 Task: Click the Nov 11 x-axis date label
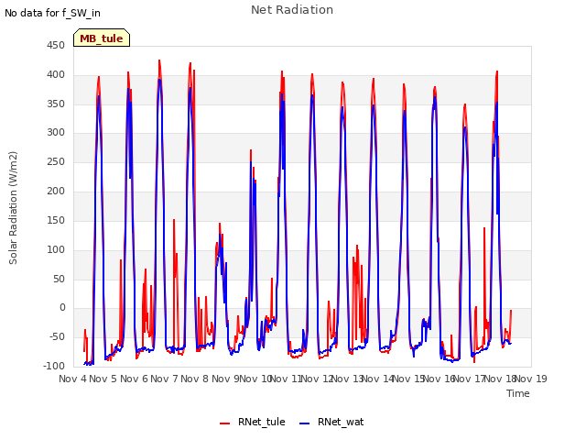pyautogui.click(x=286, y=379)
